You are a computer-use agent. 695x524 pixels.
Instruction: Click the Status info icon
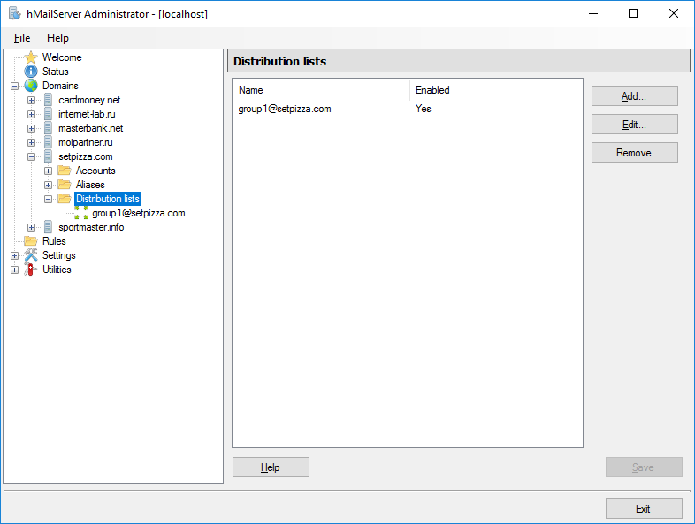click(x=31, y=72)
